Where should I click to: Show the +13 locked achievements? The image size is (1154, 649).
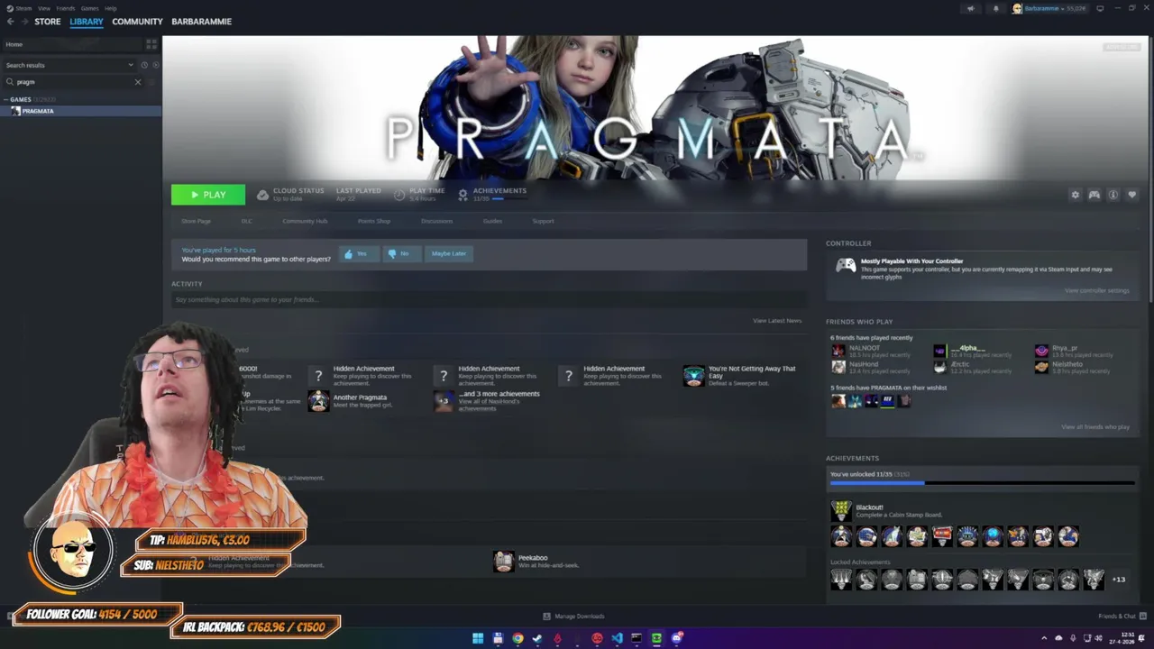pyautogui.click(x=1119, y=580)
